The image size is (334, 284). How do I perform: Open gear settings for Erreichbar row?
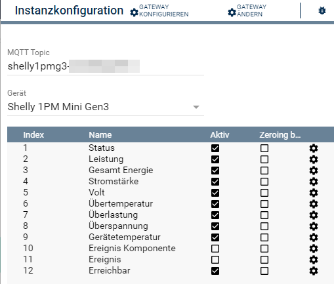314,271
